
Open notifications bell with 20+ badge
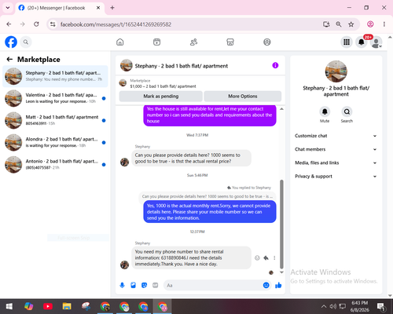(362, 42)
